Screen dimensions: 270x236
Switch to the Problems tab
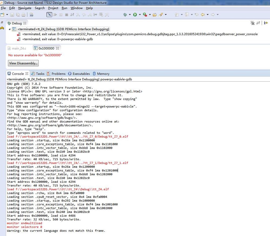tap(56, 74)
